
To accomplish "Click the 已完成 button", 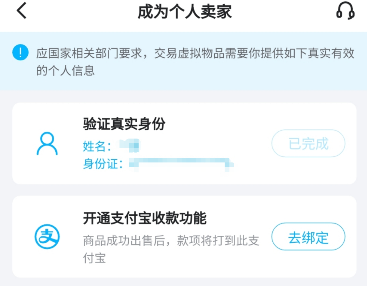I will tap(308, 144).
